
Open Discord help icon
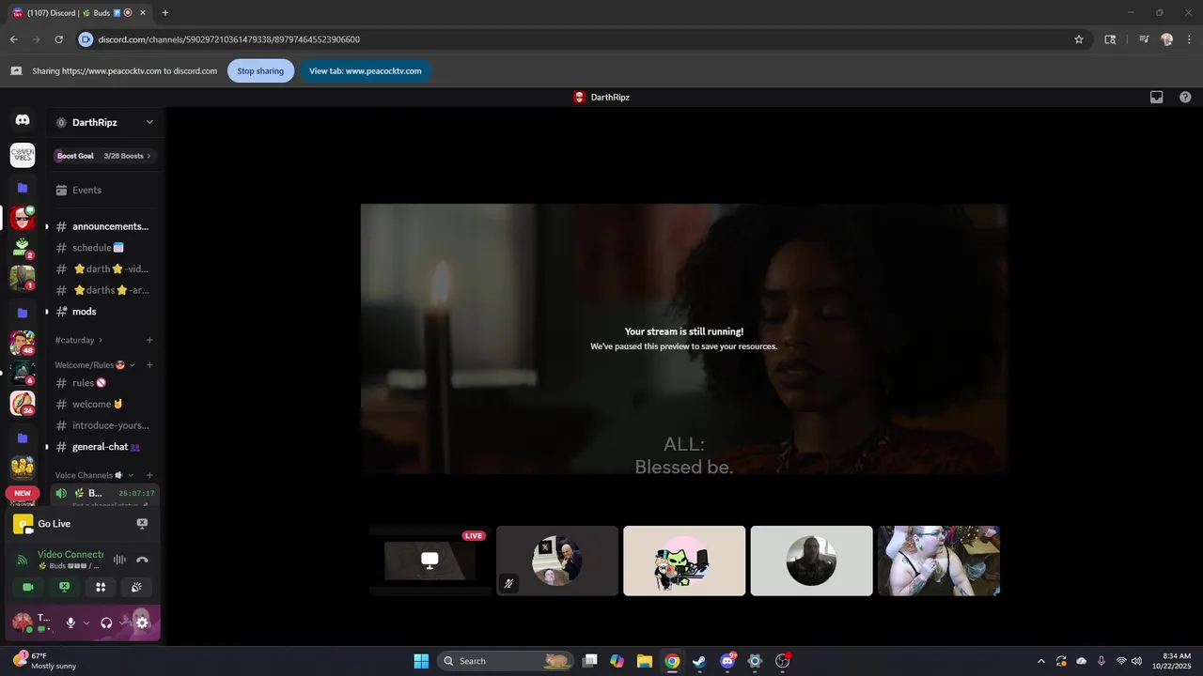(x=1185, y=97)
